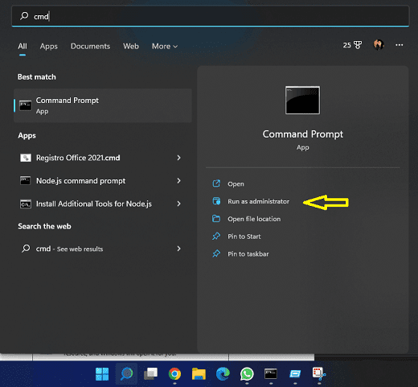Choose Pin to taskbar
The height and width of the screenshot is (387, 418).
(x=248, y=253)
